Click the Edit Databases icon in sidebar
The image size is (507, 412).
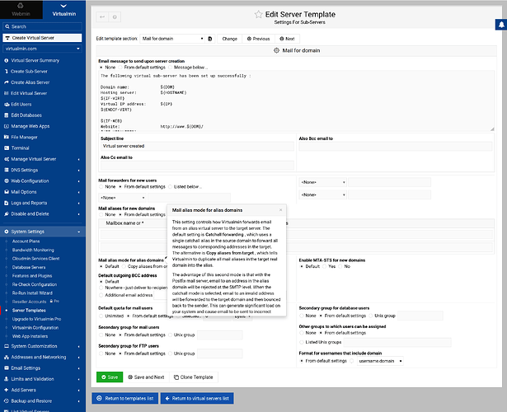[7, 114]
